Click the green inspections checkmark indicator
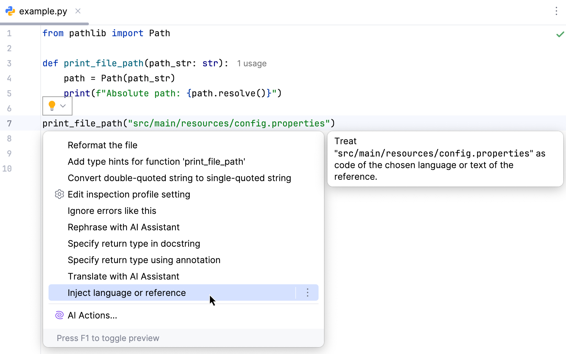This screenshot has width=566, height=354. 560,34
